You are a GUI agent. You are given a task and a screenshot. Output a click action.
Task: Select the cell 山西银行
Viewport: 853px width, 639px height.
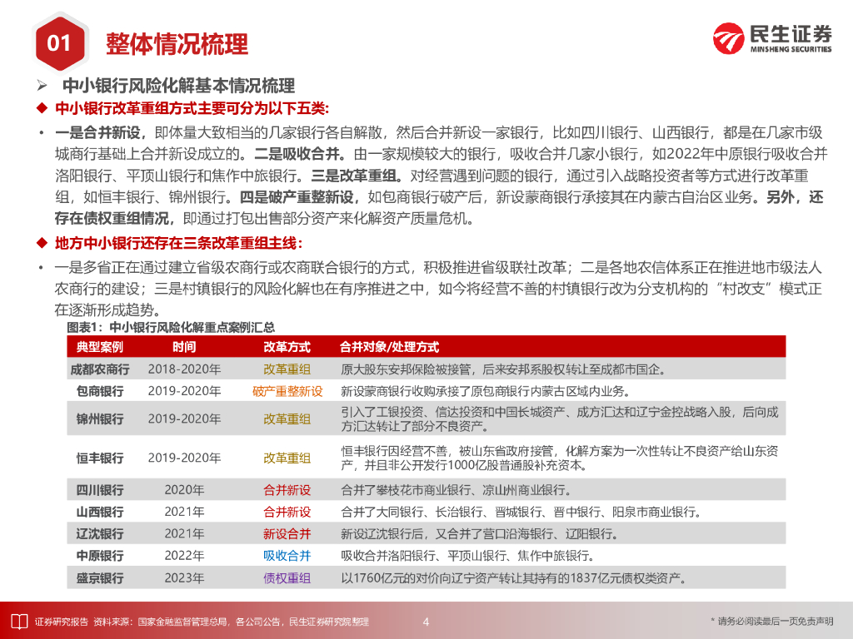click(x=100, y=512)
